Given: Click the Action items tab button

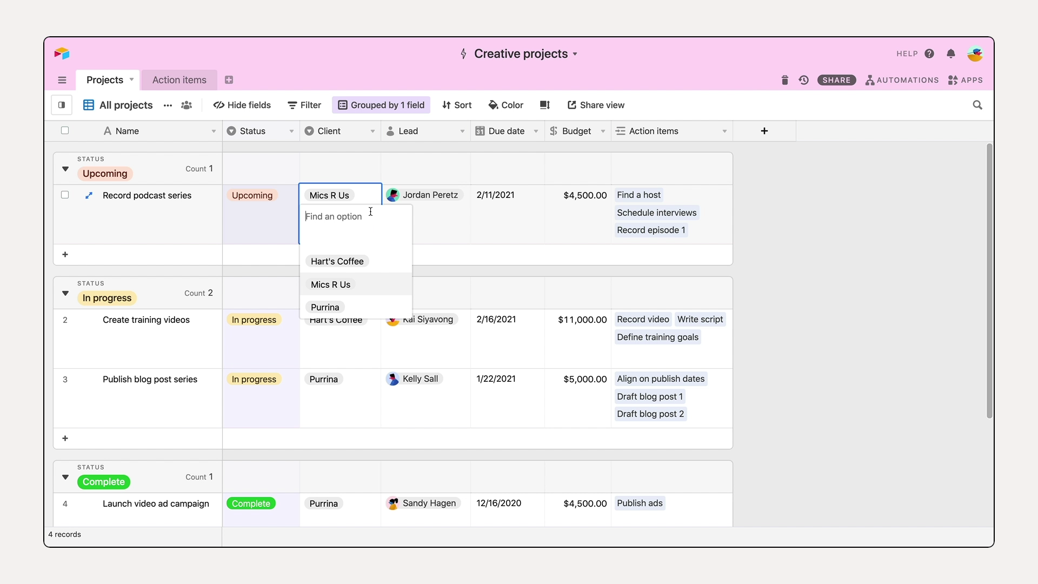Looking at the screenshot, I should tap(179, 80).
